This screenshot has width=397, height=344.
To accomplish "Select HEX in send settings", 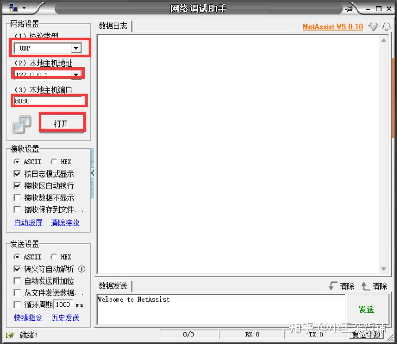I will [x=61, y=257].
